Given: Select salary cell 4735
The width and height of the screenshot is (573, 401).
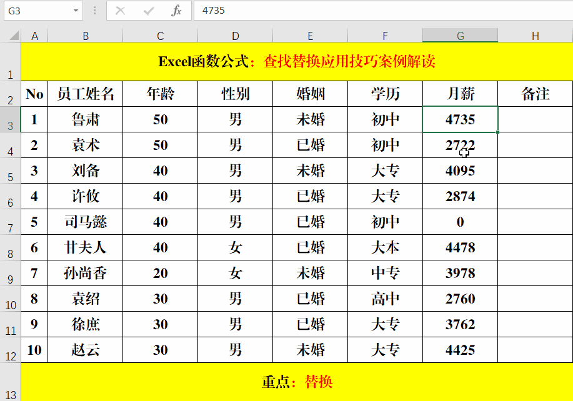Looking at the screenshot, I should tap(460, 119).
